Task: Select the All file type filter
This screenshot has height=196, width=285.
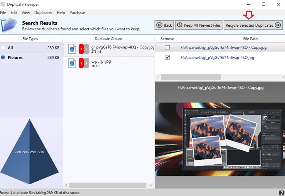Action: 31,48
